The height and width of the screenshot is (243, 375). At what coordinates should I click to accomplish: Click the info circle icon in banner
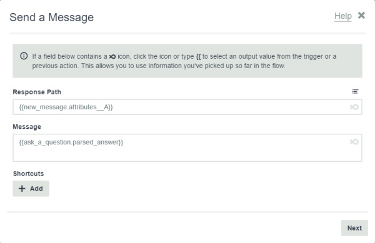(24, 56)
